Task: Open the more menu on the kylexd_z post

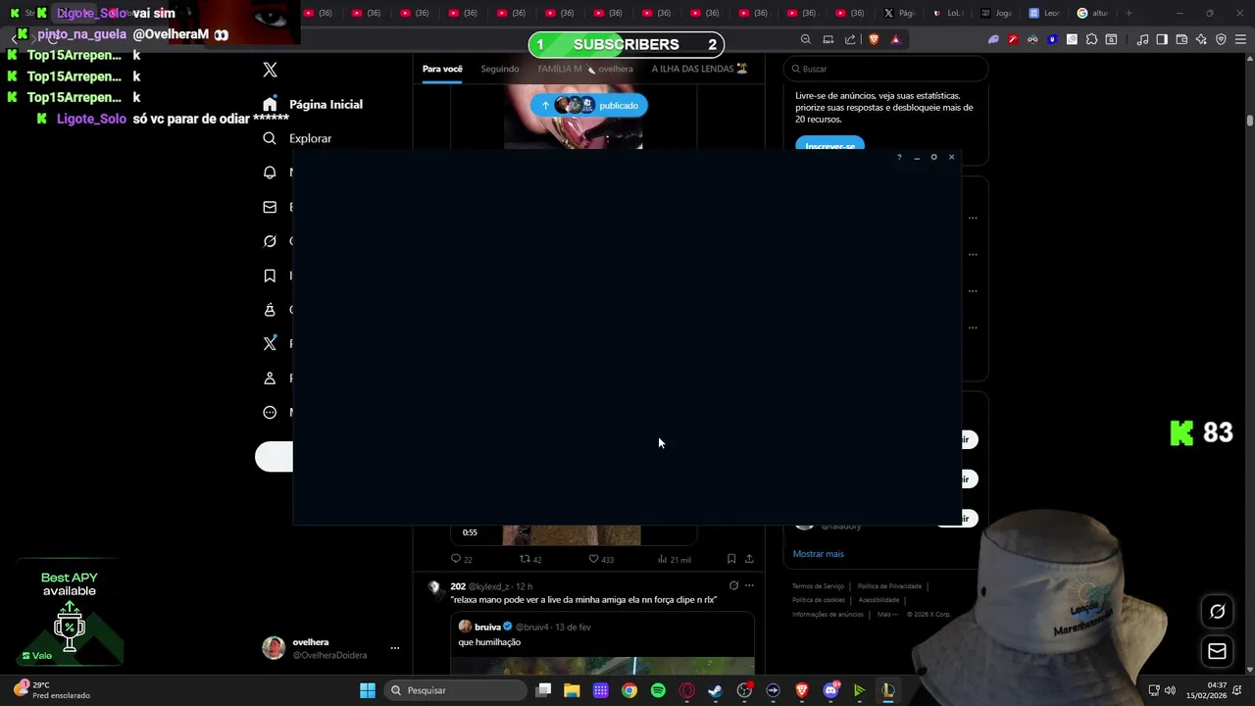Action: tap(749, 585)
